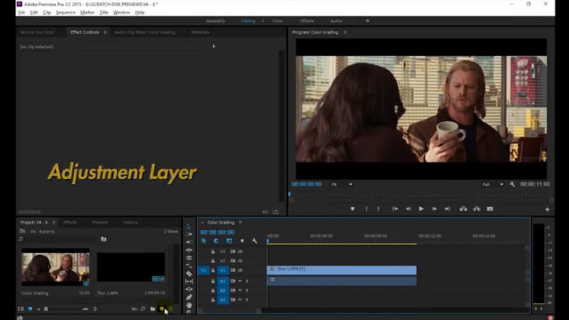This screenshot has height=320, width=569.
Task: Mark In point in Program monitor
Action: 366,209
